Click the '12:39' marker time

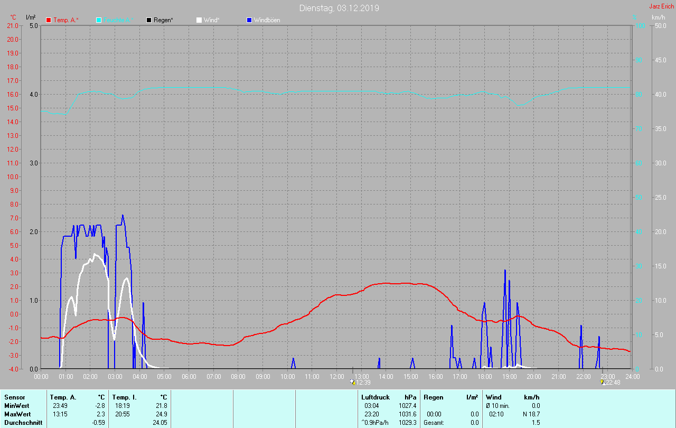click(363, 383)
